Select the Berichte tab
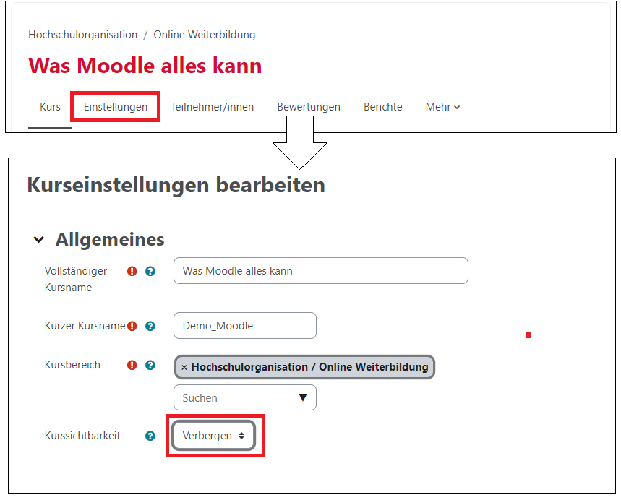Viewport: 621px width, 500px height. point(382,107)
